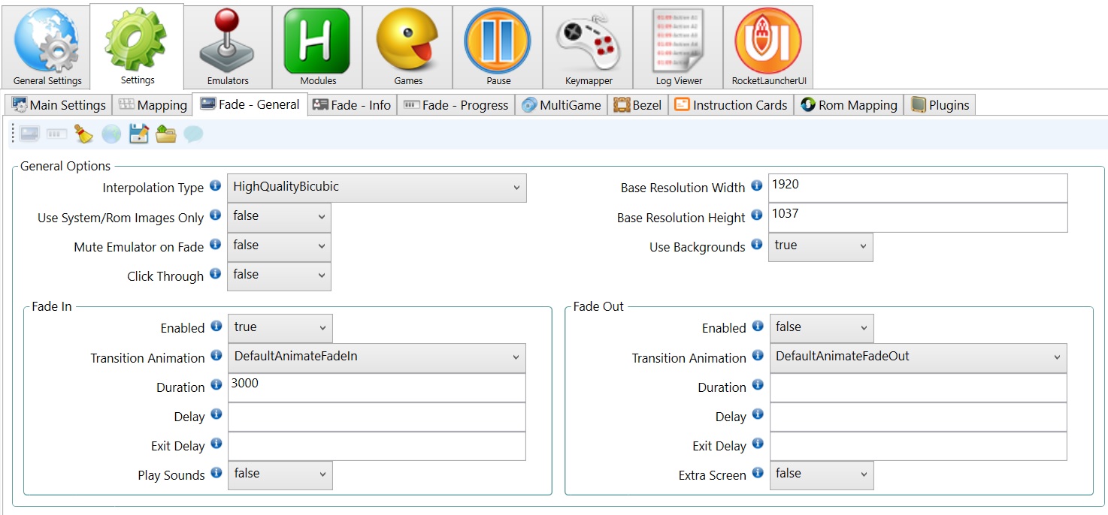Toggle Mute Emulator on Fade setting
1108x515 pixels.
pos(278,246)
